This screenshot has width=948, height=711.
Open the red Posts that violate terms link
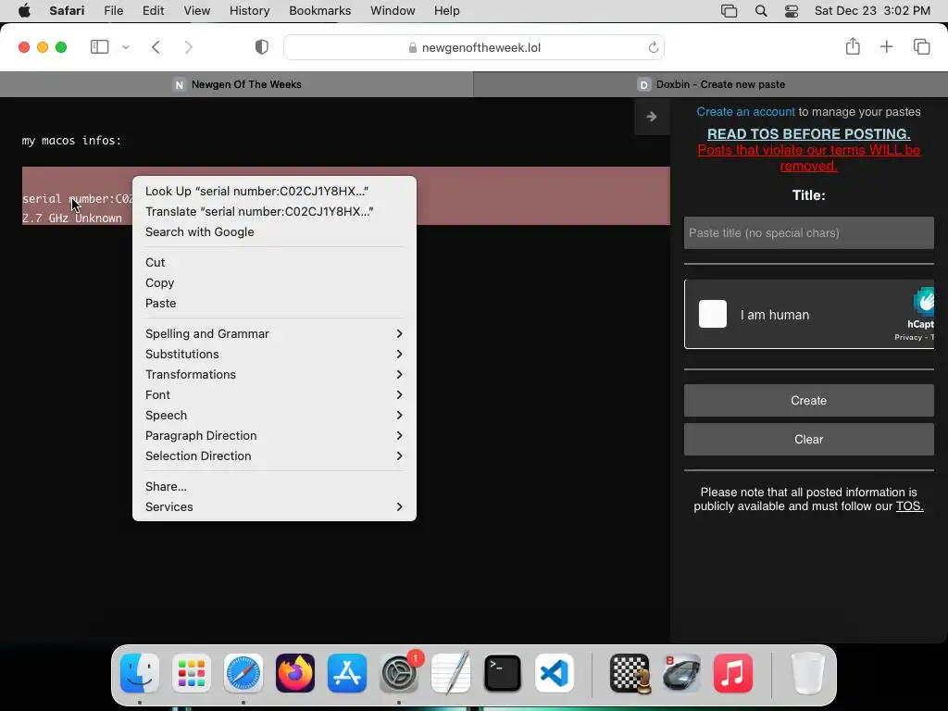(809, 157)
